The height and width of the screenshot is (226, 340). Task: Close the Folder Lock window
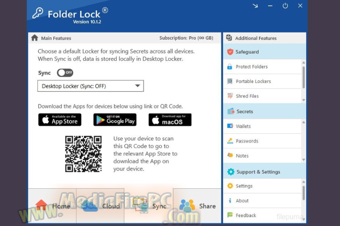(300, 6)
